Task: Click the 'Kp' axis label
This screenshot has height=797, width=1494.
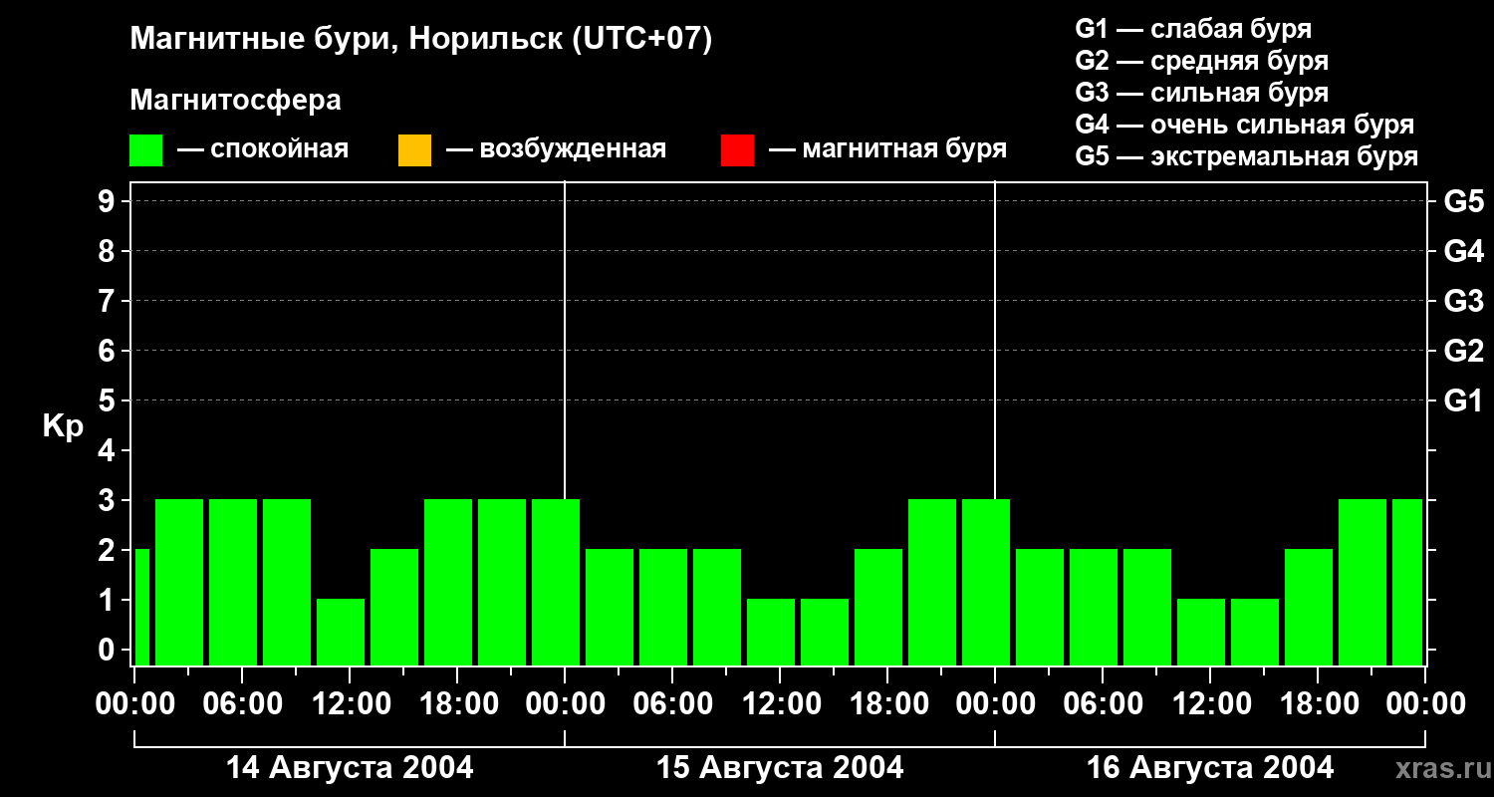Action: click(x=63, y=427)
